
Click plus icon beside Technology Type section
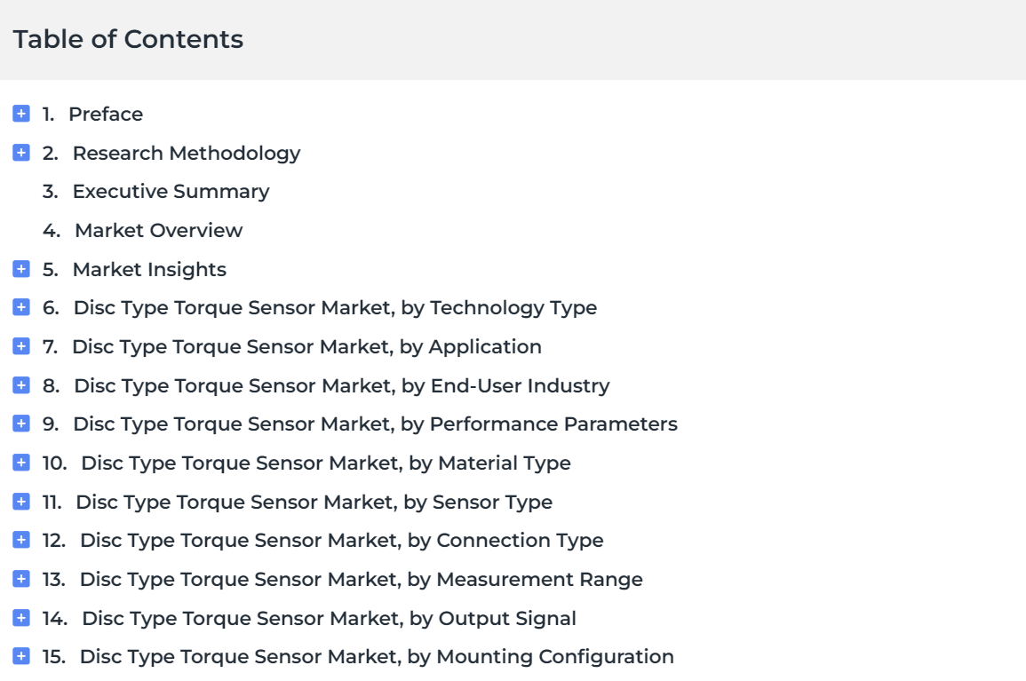[21, 307]
